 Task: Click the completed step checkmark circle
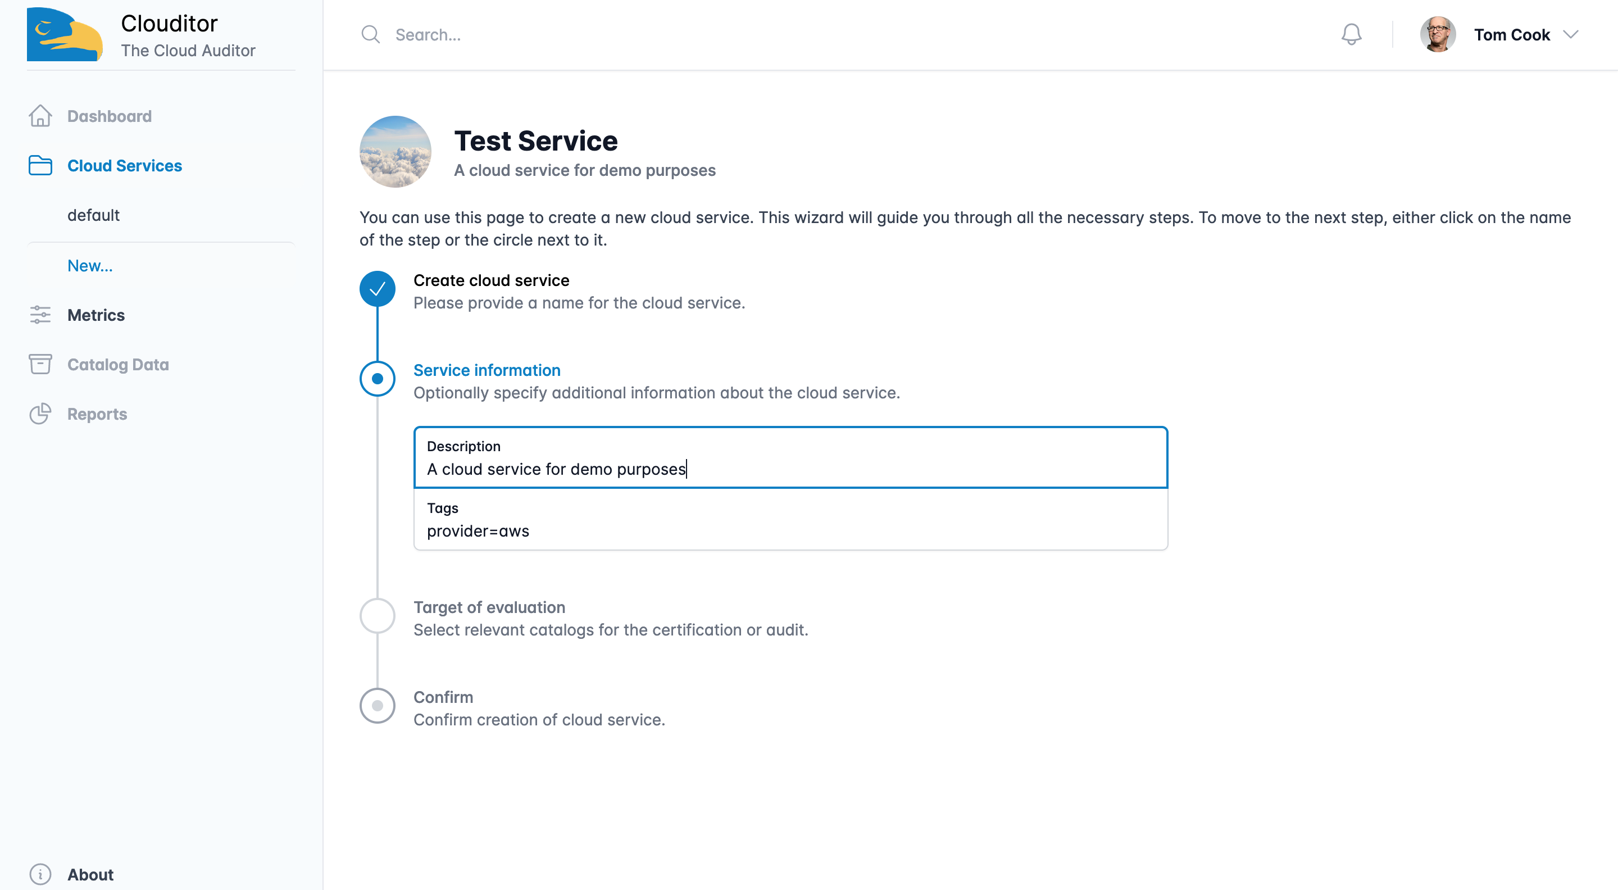click(x=378, y=289)
